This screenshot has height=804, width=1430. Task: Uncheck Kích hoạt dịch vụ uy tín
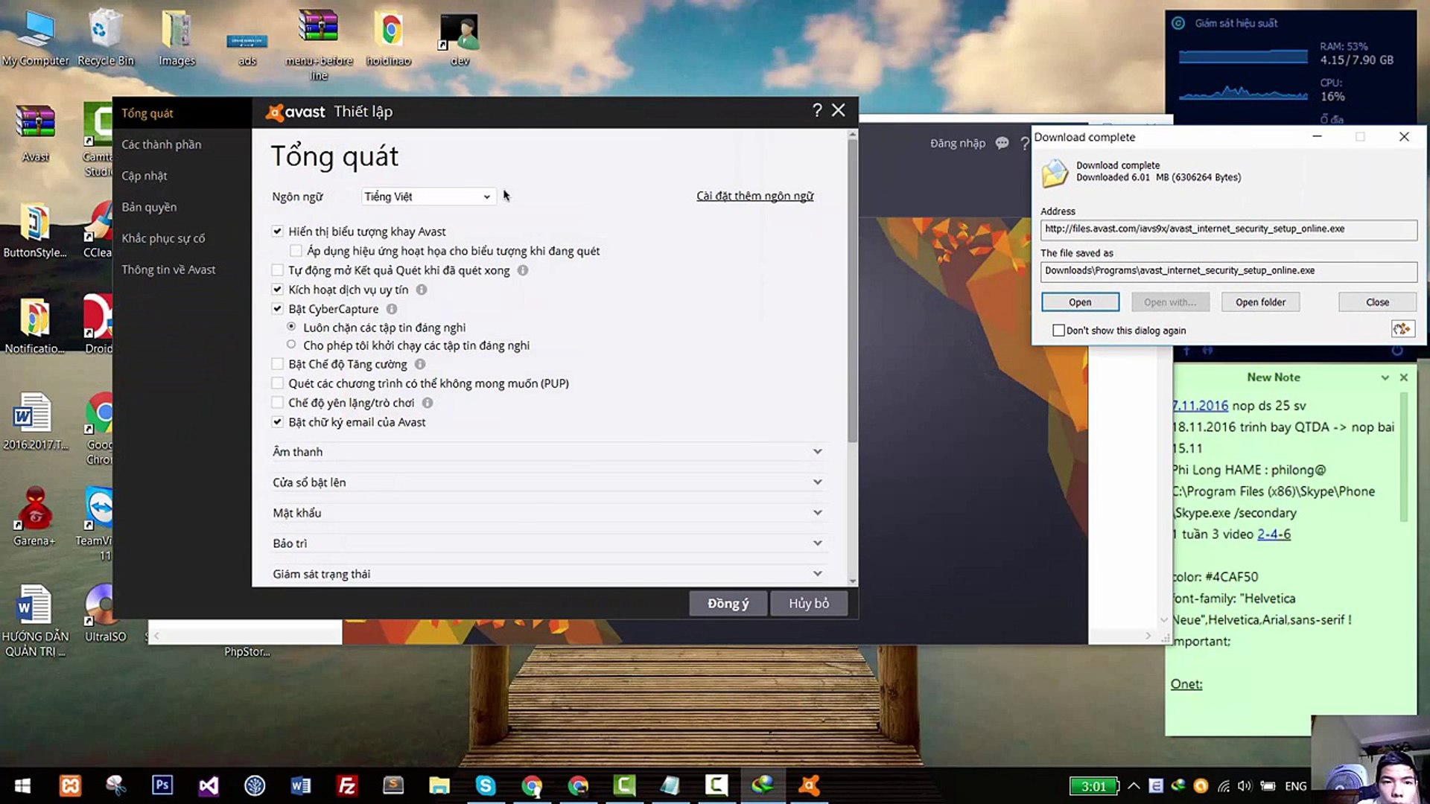click(x=278, y=290)
